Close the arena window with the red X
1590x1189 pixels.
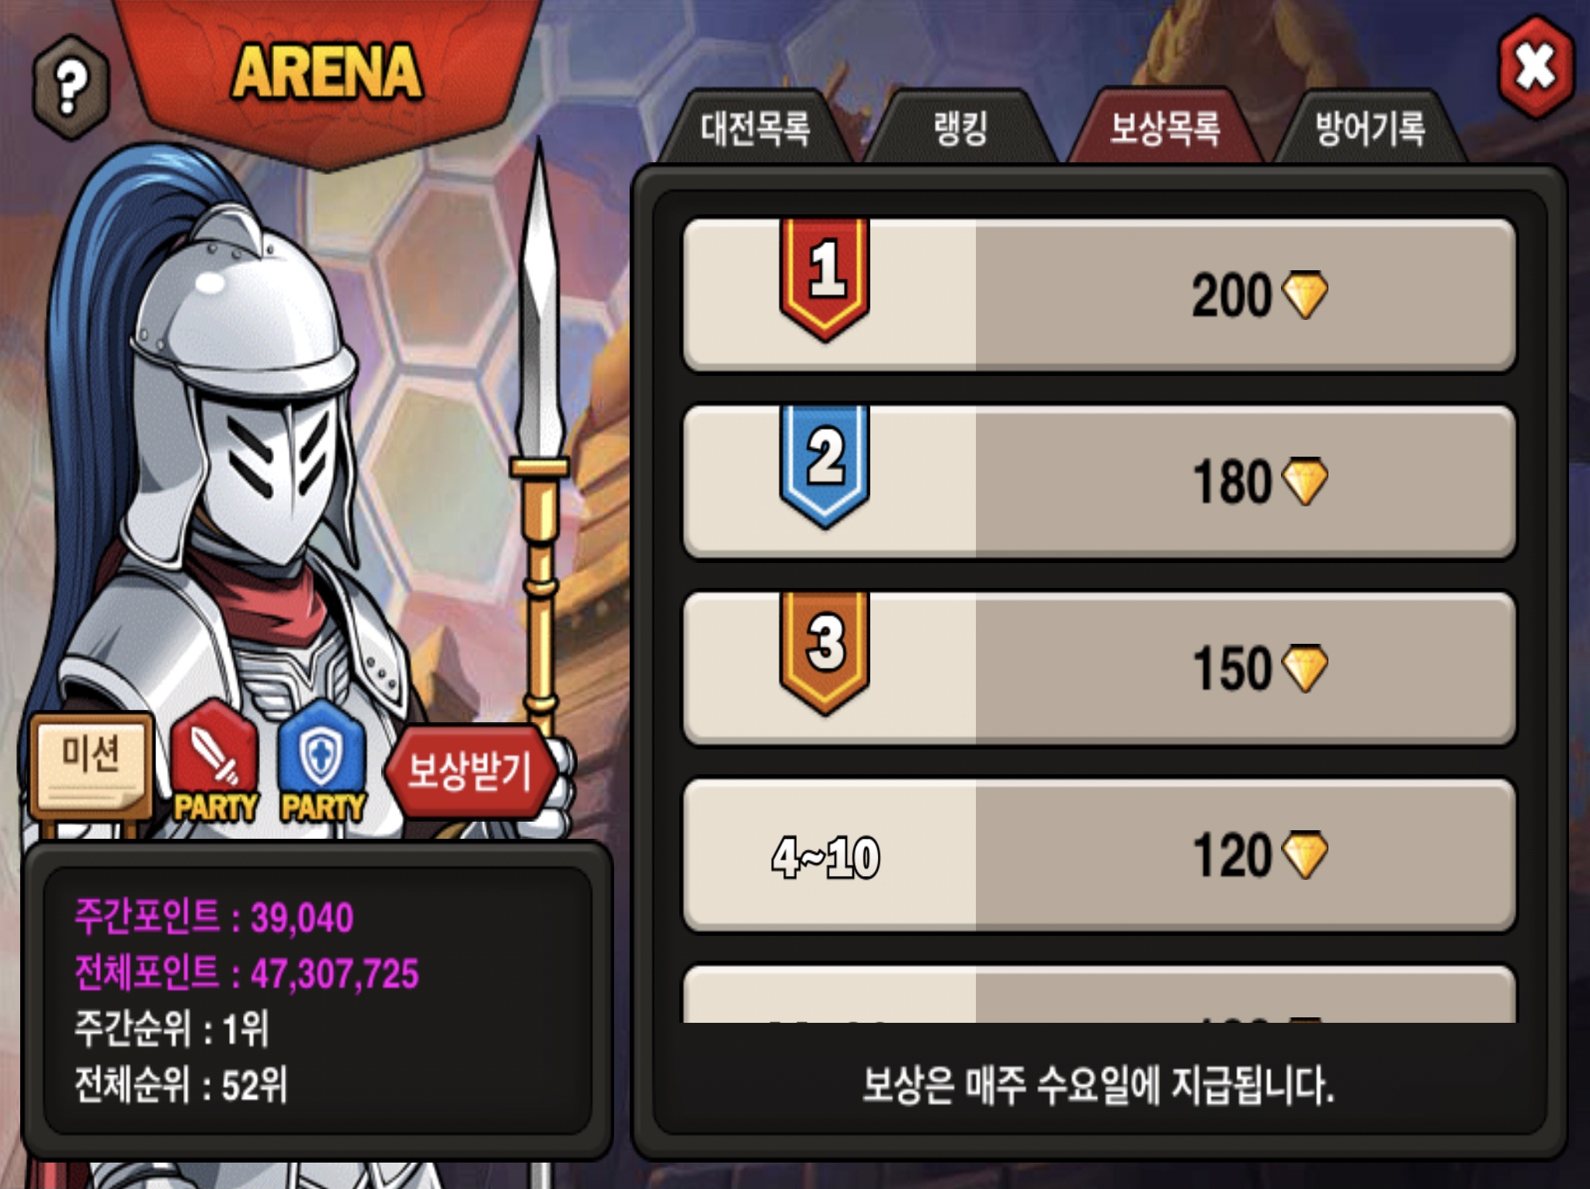click(x=1536, y=68)
